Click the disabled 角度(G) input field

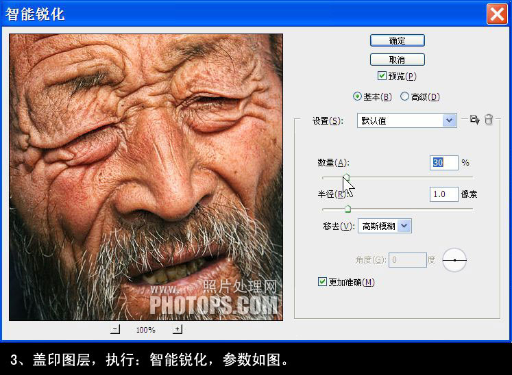[408, 260]
